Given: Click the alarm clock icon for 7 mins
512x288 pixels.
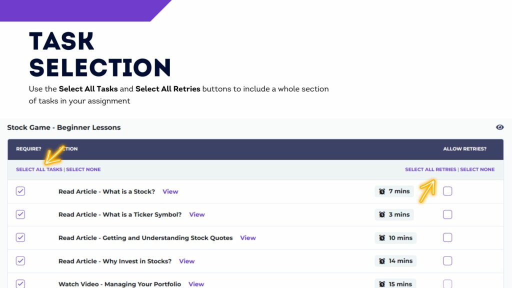Looking at the screenshot, I should point(381,191).
